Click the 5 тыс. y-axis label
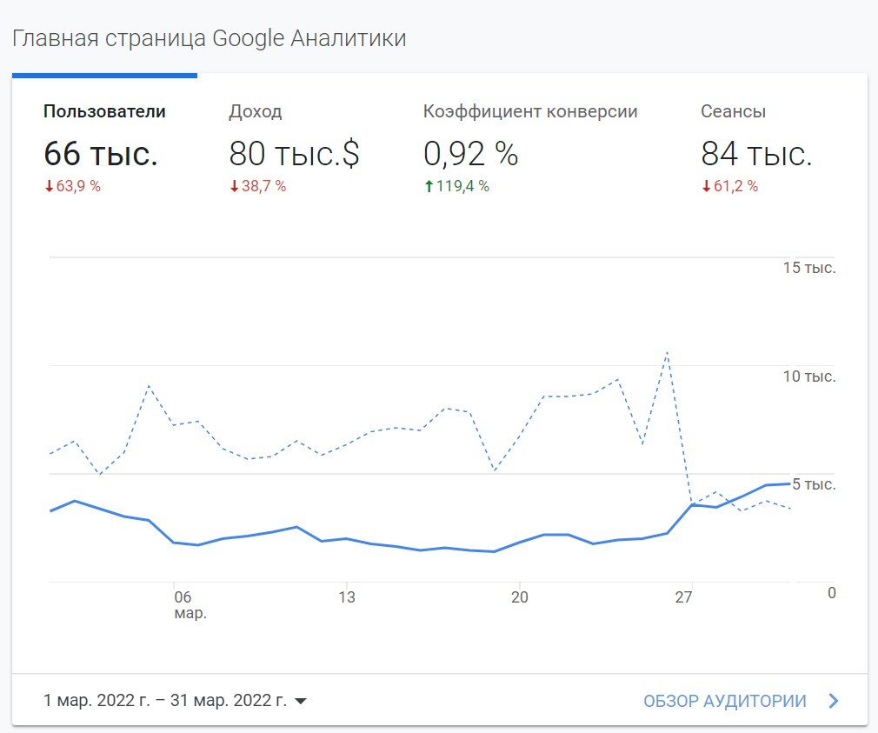The width and height of the screenshot is (878, 733). [814, 484]
